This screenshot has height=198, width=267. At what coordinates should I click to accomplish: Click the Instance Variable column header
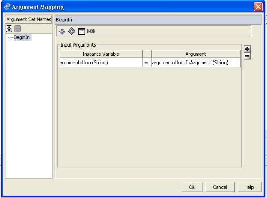point(101,54)
